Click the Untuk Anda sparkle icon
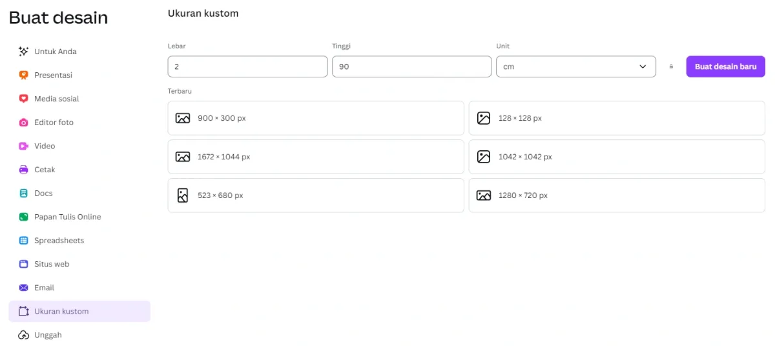The image size is (775, 351). pyautogui.click(x=23, y=52)
